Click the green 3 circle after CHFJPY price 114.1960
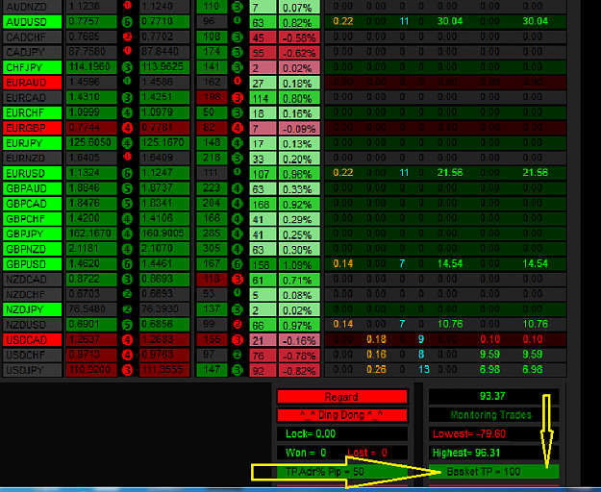The height and width of the screenshot is (492, 601). (127, 67)
